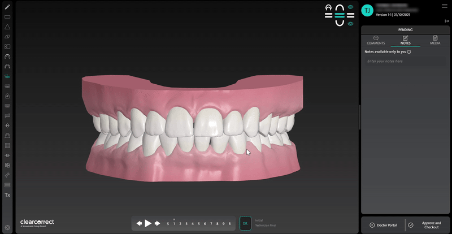The image size is (452, 234).
Task: Click Approve and Checkout
Action: click(x=428, y=224)
